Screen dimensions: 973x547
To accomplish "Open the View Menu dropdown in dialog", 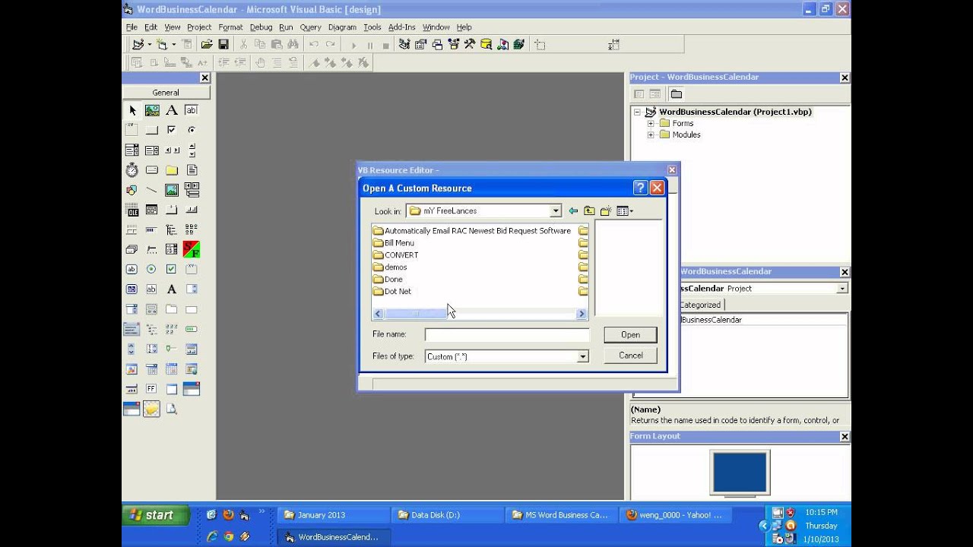I will 625,211.
